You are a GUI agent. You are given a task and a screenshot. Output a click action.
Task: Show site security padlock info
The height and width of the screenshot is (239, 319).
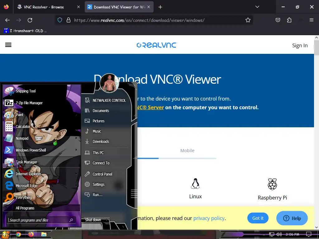69,20
